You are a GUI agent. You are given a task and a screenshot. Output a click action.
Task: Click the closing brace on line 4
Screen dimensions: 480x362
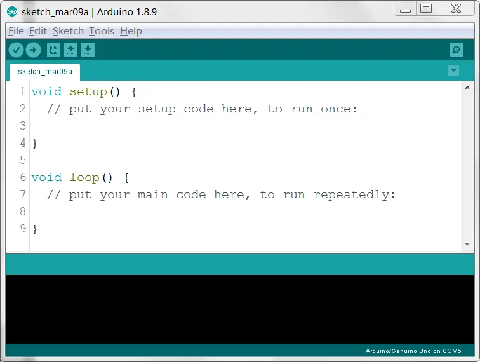point(34,144)
